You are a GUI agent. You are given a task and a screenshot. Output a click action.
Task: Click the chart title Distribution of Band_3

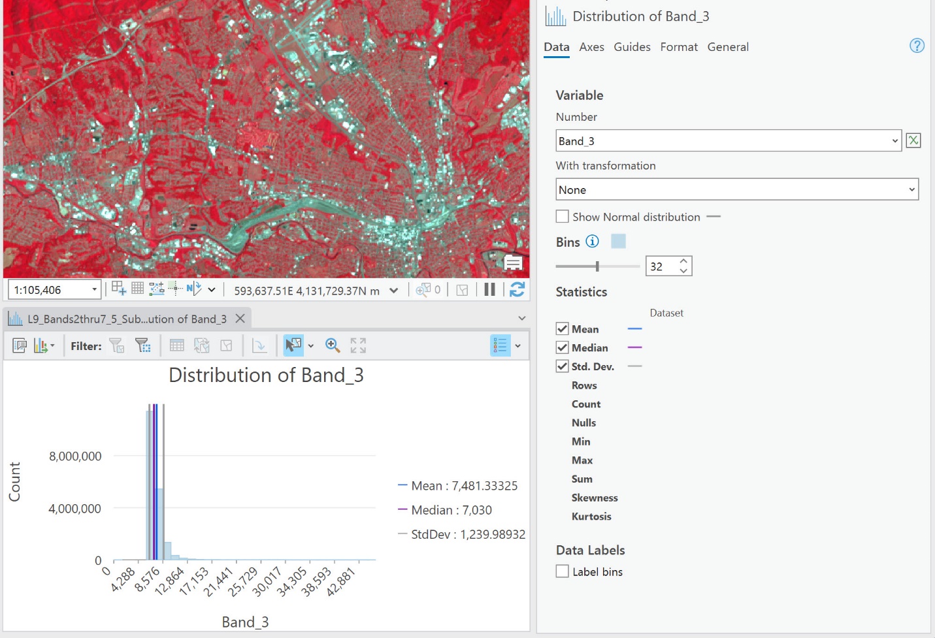click(x=266, y=375)
